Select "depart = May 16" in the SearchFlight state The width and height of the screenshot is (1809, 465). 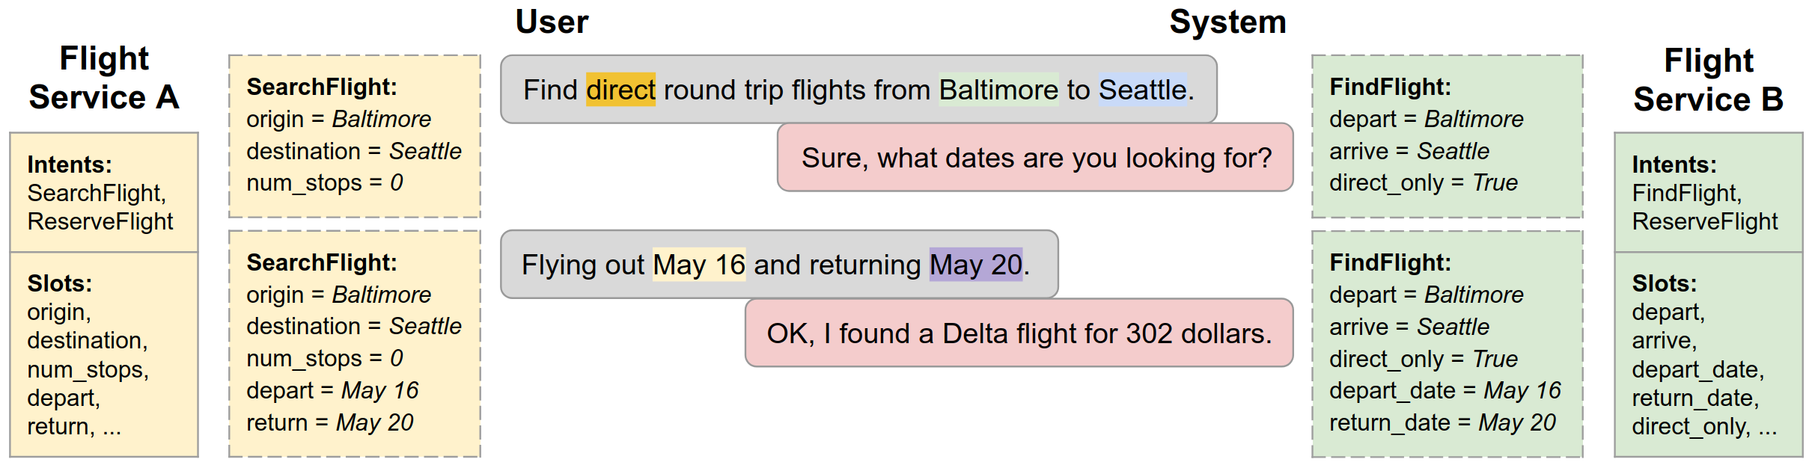(332, 390)
